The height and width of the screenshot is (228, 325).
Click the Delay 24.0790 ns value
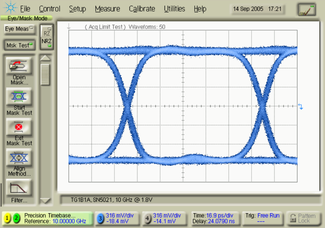[221, 221]
